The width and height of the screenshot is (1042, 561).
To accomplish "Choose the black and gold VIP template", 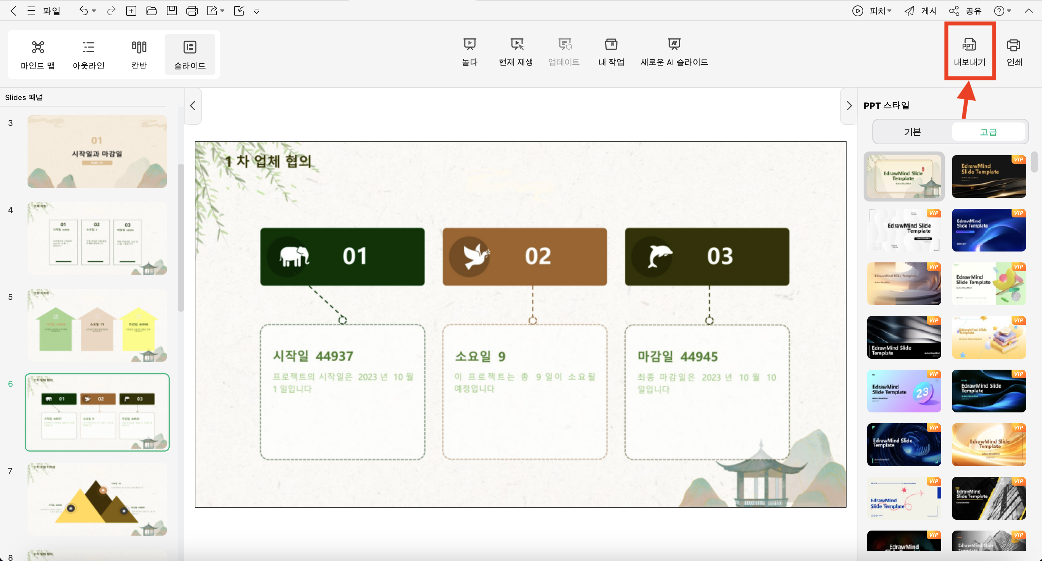I will [x=989, y=176].
